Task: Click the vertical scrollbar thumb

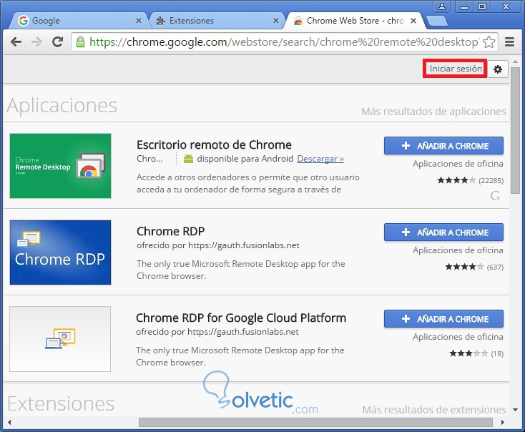Action: [x=515, y=130]
